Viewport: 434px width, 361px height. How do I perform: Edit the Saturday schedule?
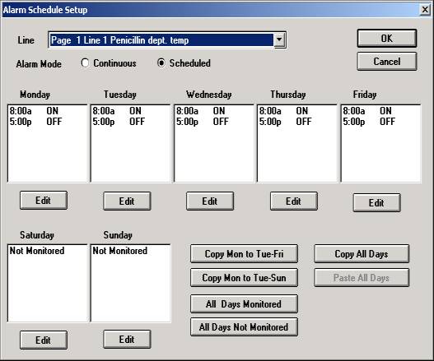click(44, 340)
